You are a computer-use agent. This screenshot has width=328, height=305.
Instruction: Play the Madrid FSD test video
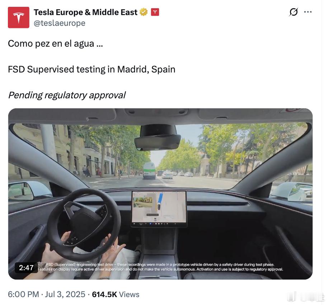tap(160, 194)
